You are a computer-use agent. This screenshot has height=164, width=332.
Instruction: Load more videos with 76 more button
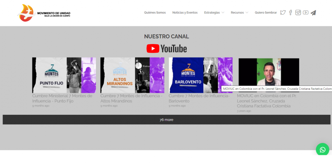point(166,120)
